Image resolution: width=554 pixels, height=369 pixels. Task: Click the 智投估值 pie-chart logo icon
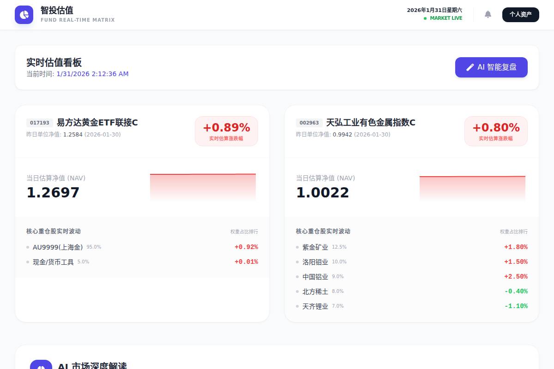pyautogui.click(x=24, y=14)
